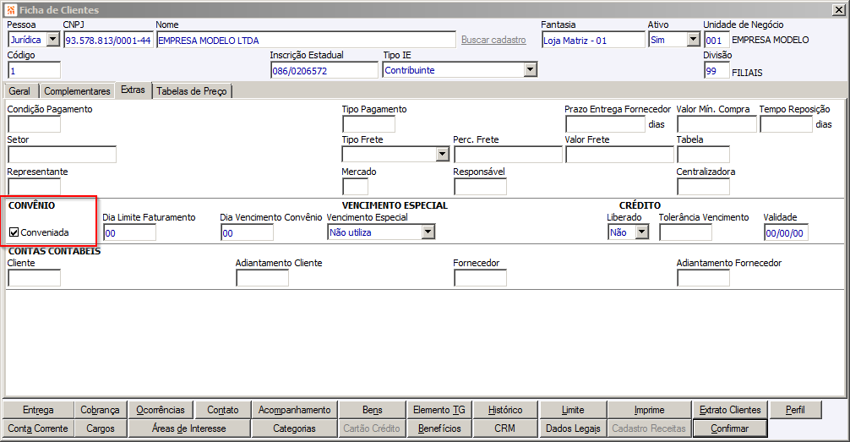Click the Ocorrências button
850x442 pixels.
pyautogui.click(x=161, y=410)
